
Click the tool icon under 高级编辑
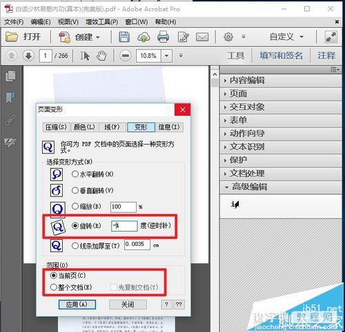pos(235,204)
